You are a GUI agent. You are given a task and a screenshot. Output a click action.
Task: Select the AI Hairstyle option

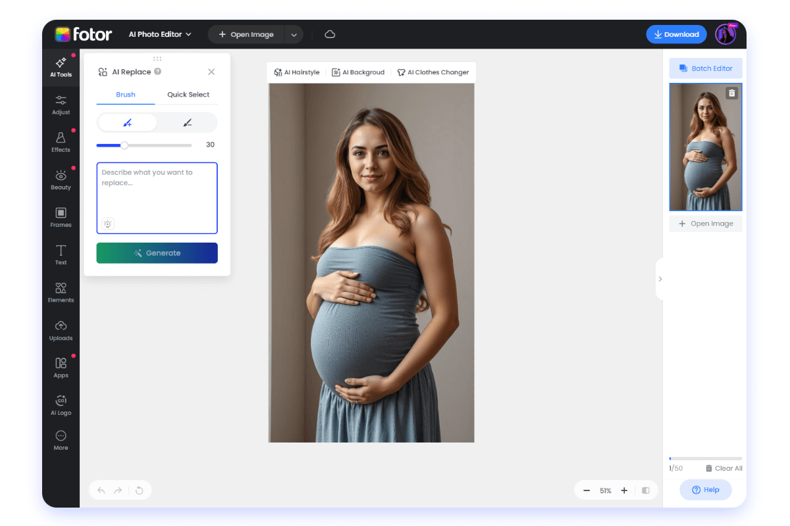point(296,72)
